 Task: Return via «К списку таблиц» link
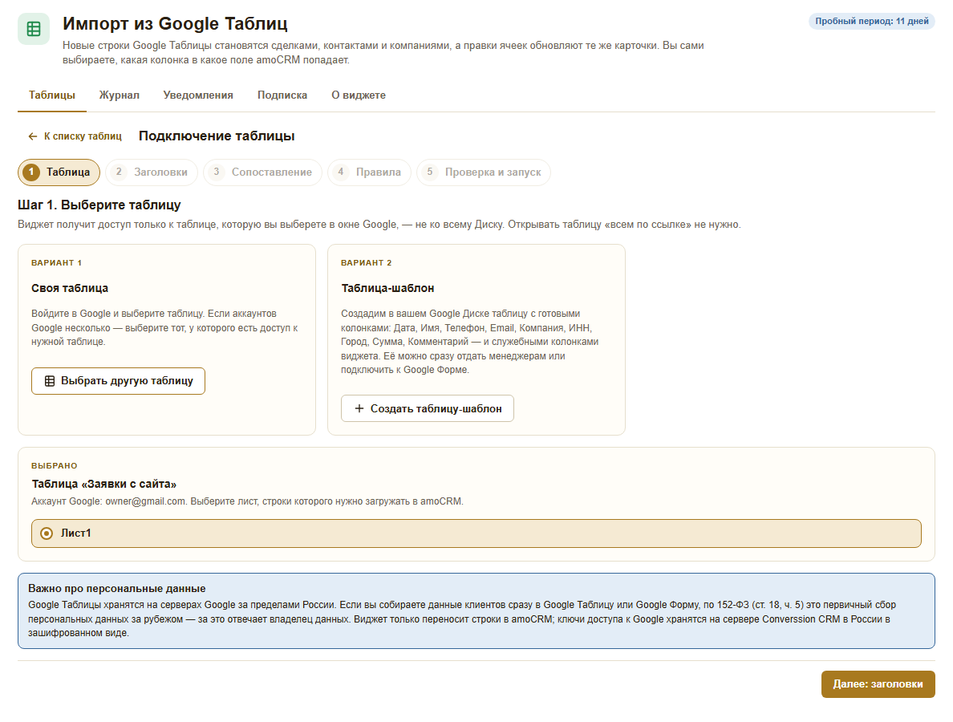75,136
